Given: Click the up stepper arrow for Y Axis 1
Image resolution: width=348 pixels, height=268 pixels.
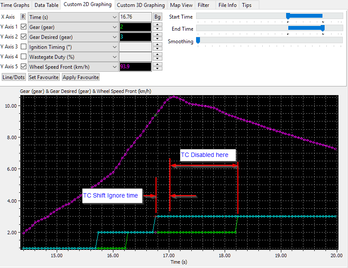Looking at the screenshot, I should tap(158, 25).
